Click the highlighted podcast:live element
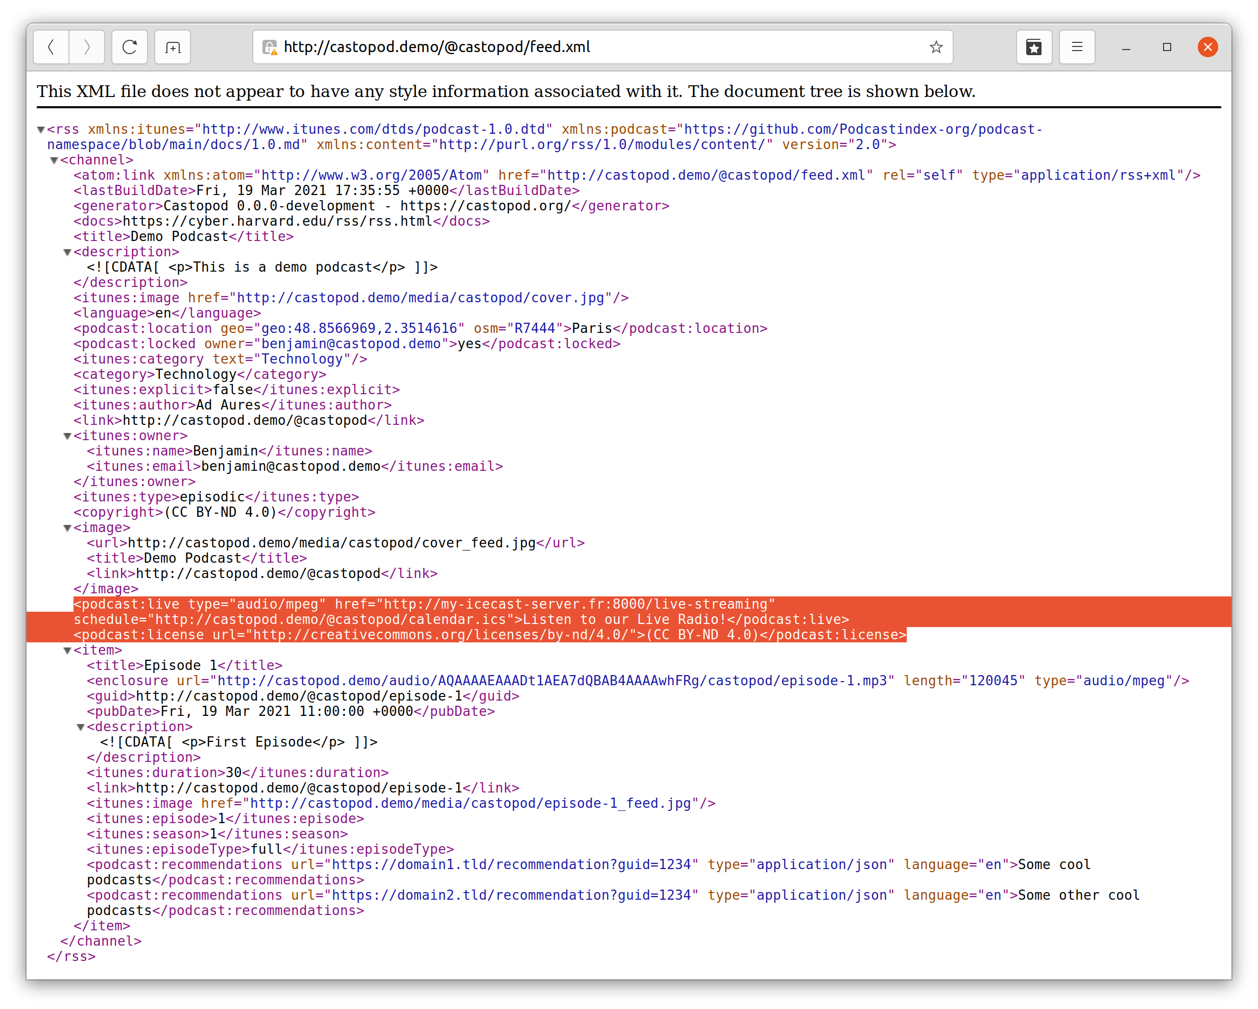The width and height of the screenshot is (1258, 1009). tap(461, 612)
